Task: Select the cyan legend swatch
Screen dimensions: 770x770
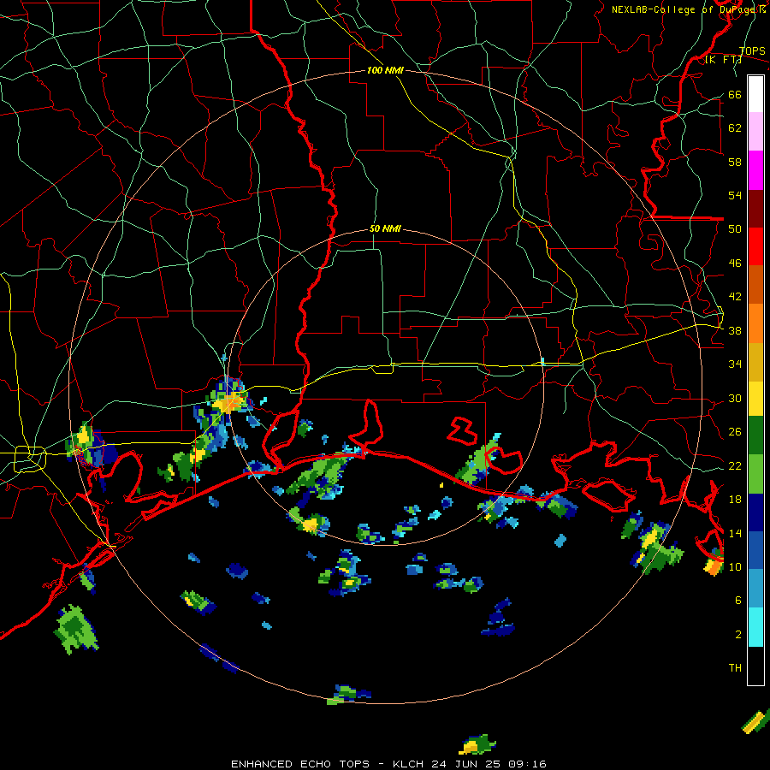Action: (755, 627)
